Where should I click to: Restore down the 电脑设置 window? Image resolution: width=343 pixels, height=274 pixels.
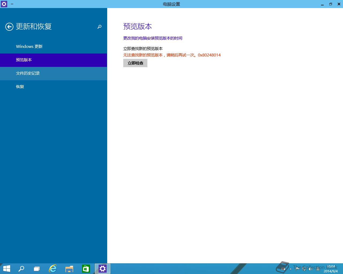(x=330, y=4)
